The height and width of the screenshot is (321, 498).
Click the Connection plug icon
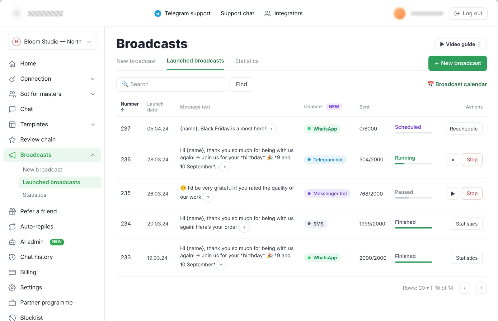click(x=12, y=79)
